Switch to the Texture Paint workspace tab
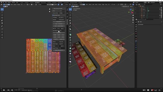 point(44,3)
